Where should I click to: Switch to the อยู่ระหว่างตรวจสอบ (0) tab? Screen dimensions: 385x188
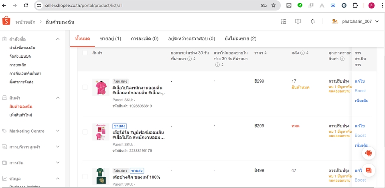pos(192,38)
